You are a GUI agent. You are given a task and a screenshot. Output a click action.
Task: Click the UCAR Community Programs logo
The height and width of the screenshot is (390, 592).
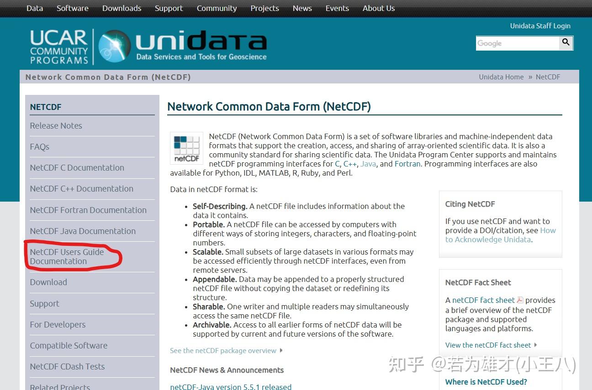58,46
